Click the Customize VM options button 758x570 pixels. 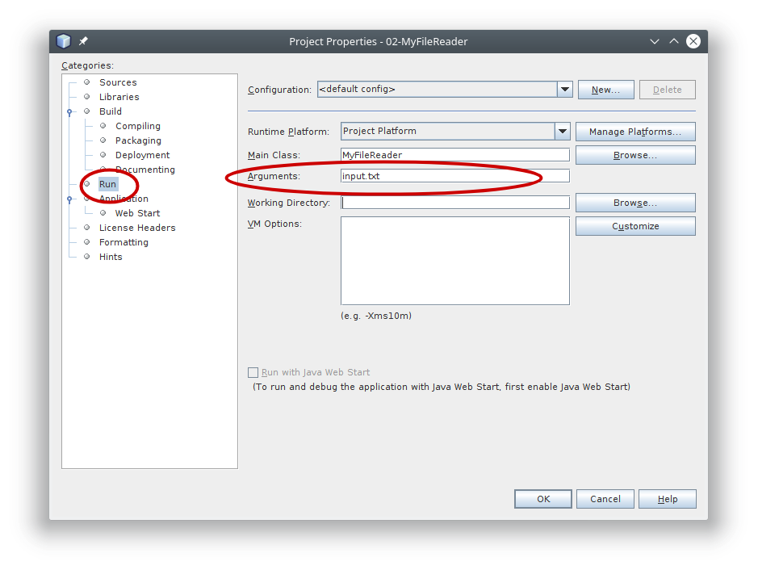point(634,226)
